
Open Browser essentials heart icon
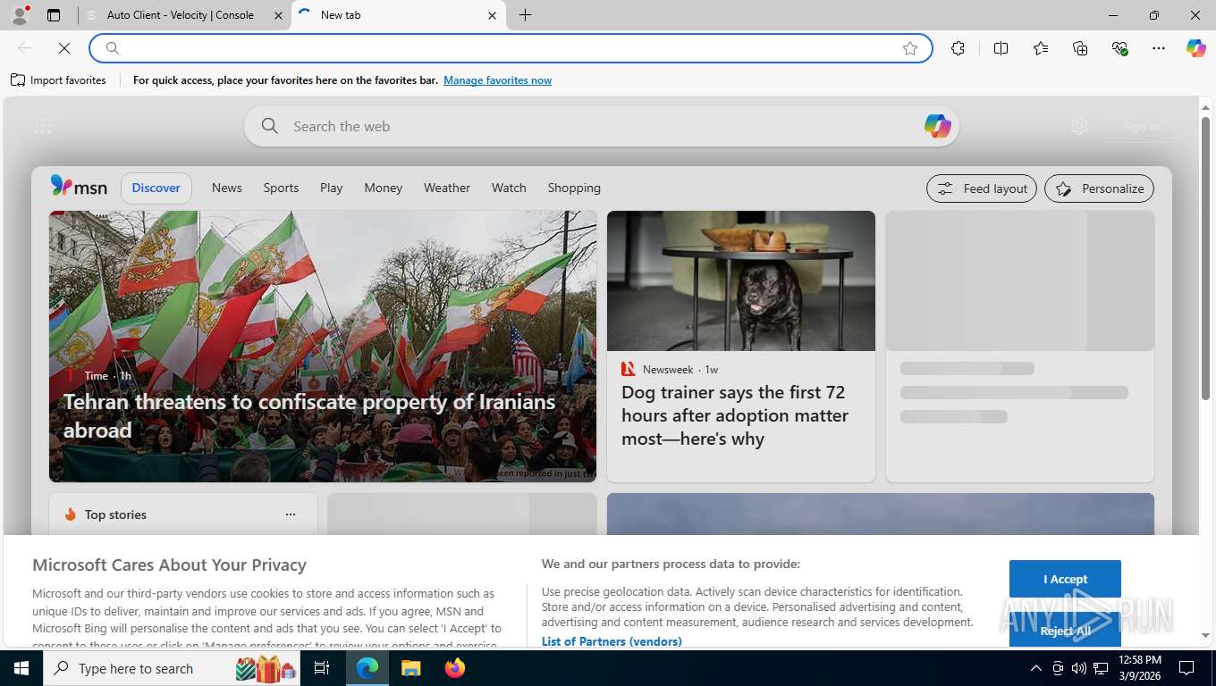1119,48
